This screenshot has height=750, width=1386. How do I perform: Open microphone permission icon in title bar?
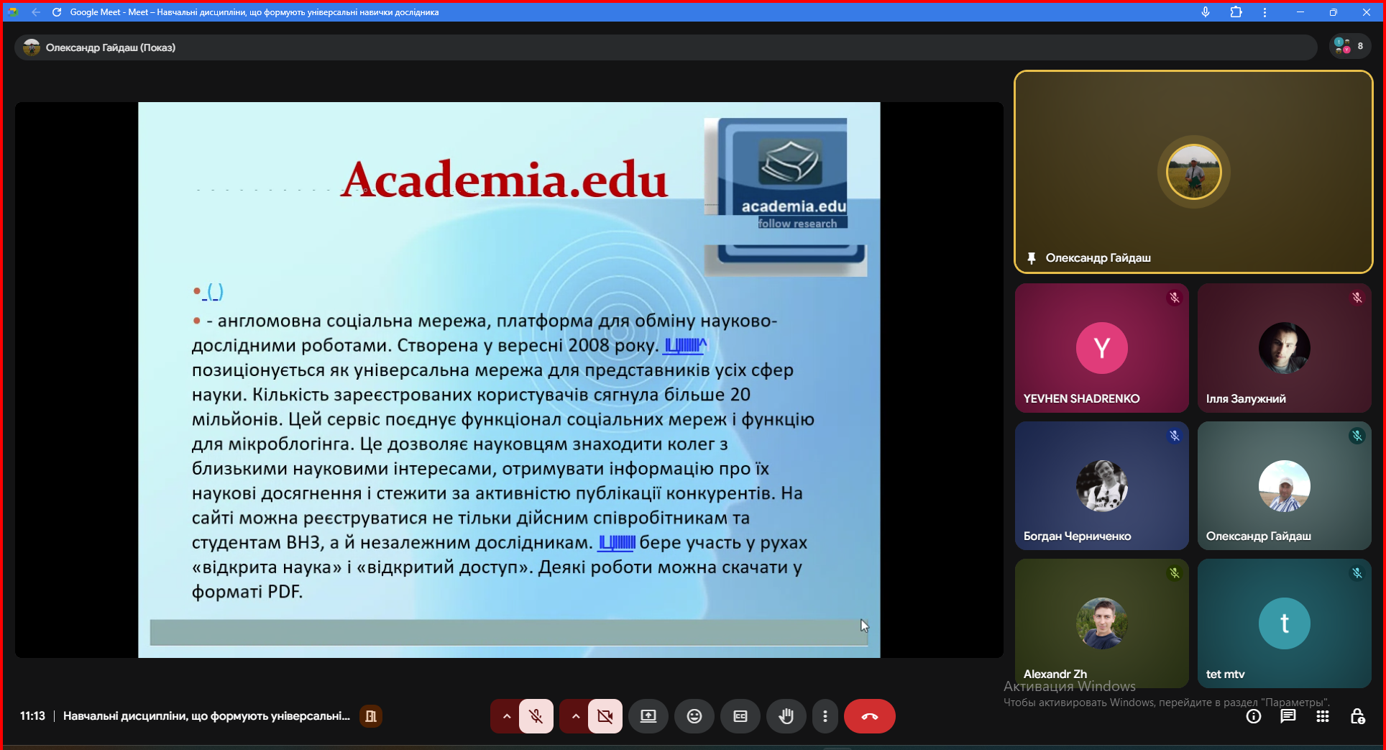click(1206, 12)
